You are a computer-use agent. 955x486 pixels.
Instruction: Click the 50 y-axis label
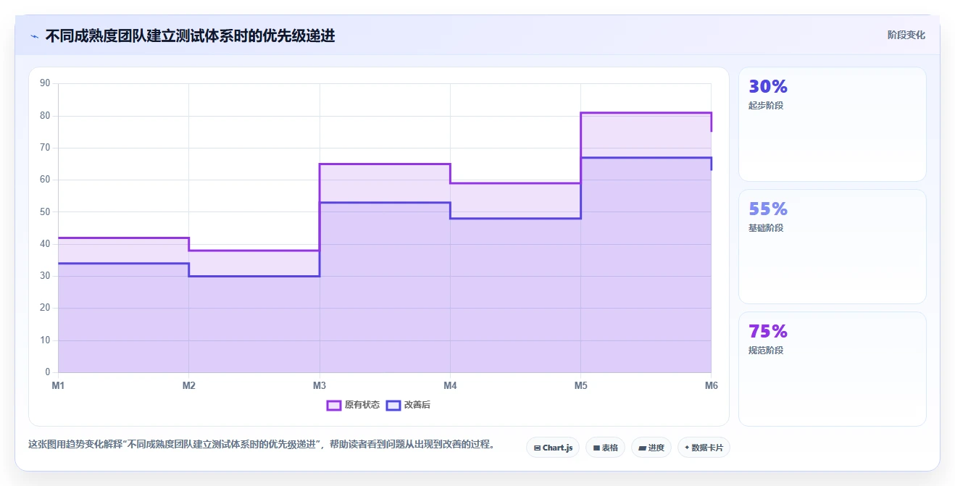click(x=45, y=212)
